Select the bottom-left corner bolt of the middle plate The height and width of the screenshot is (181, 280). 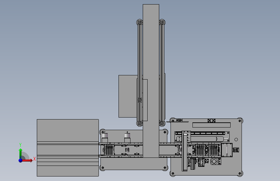(103, 168)
